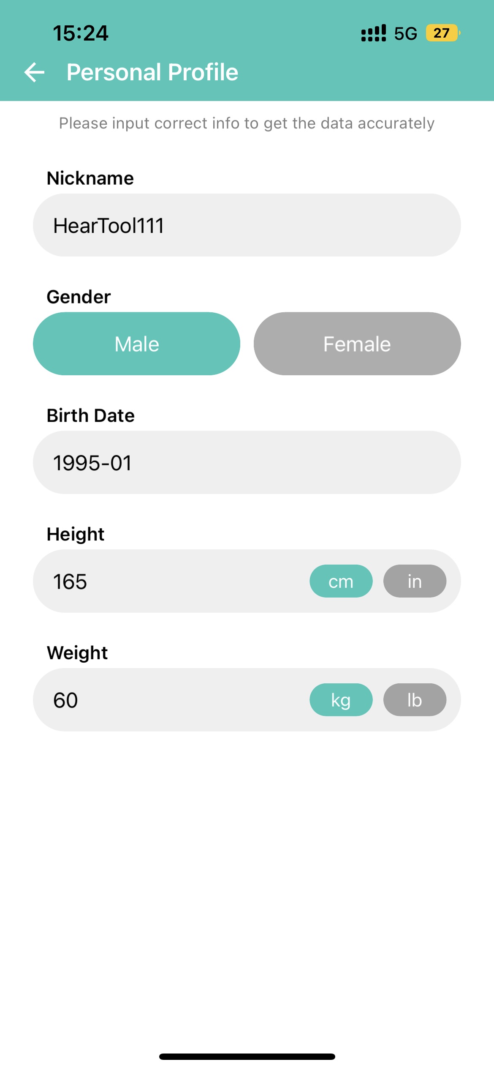Tap the Nickname label
Image resolution: width=494 pixels, height=1070 pixels.
(90, 178)
